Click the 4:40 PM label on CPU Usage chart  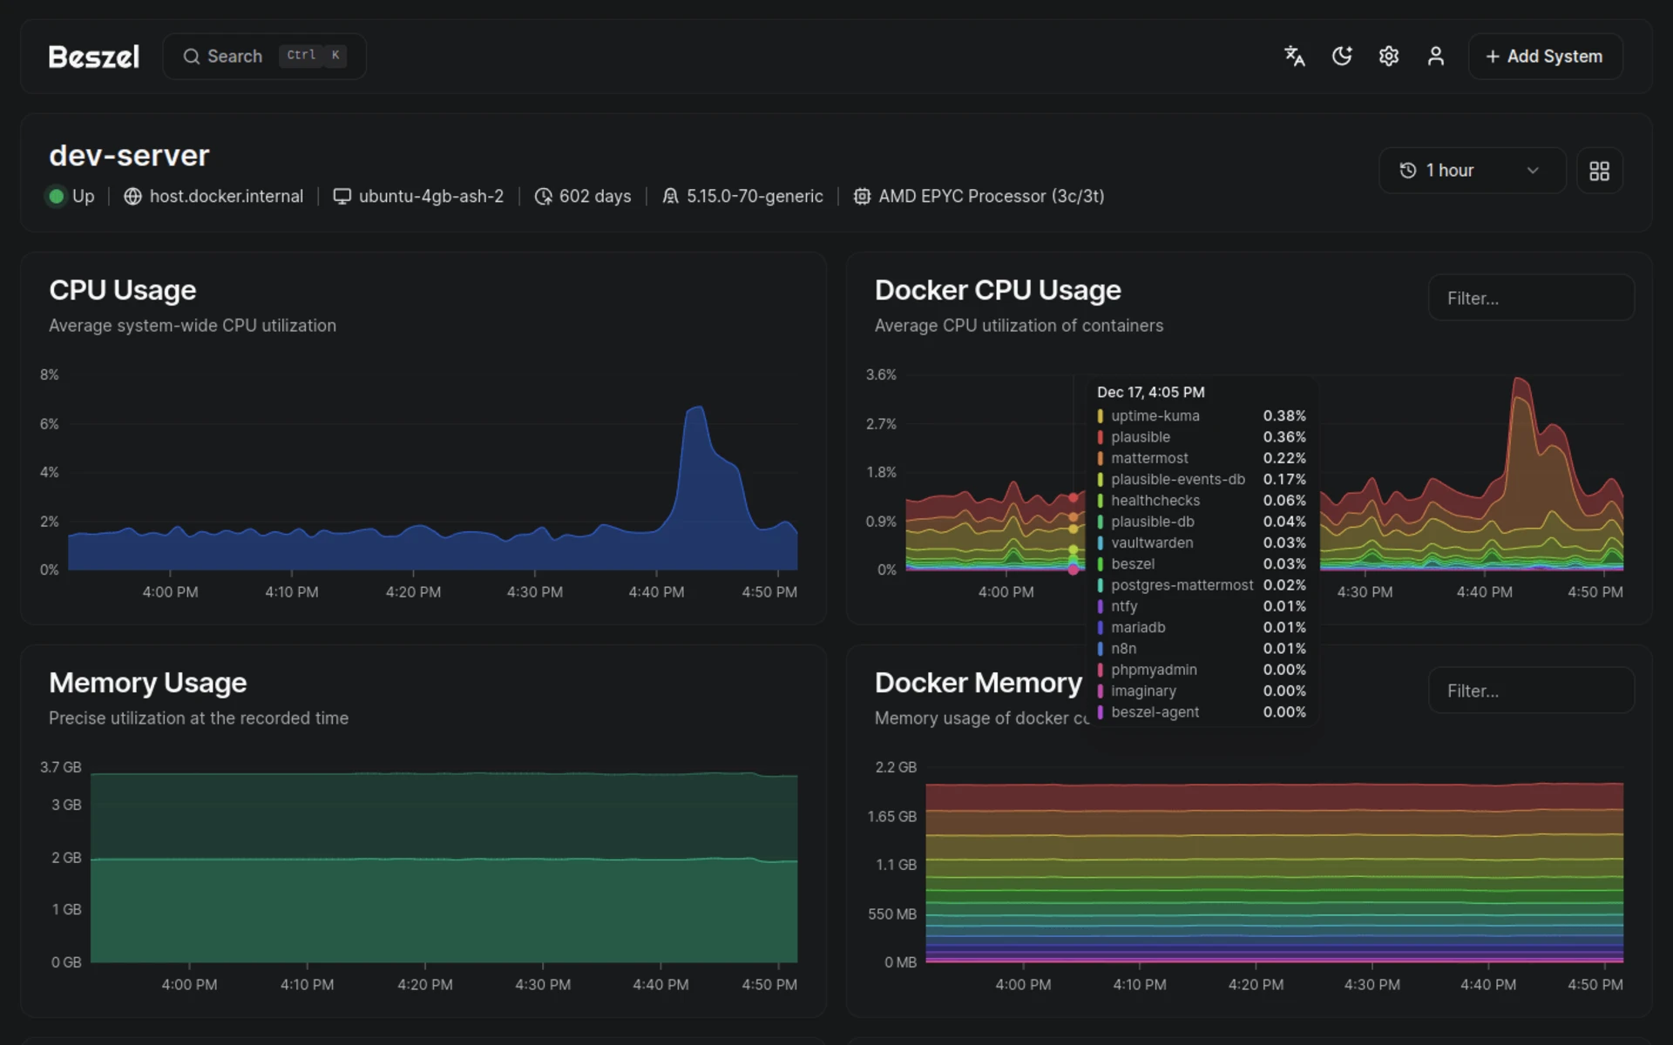click(x=656, y=592)
